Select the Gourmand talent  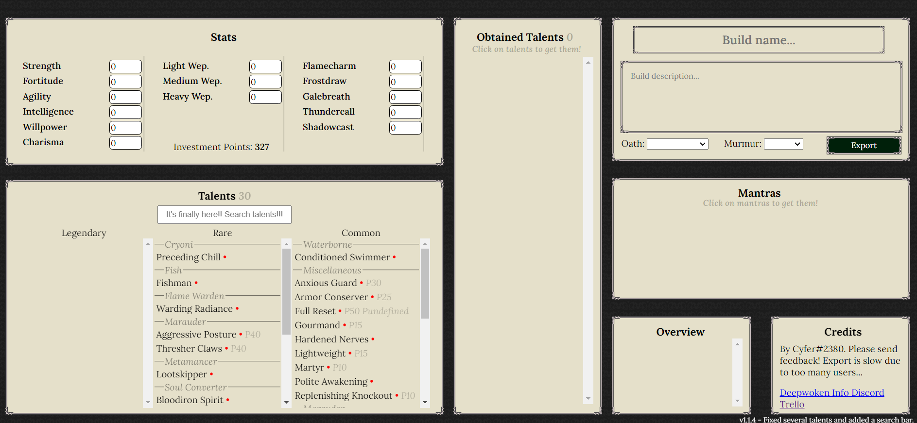point(317,325)
